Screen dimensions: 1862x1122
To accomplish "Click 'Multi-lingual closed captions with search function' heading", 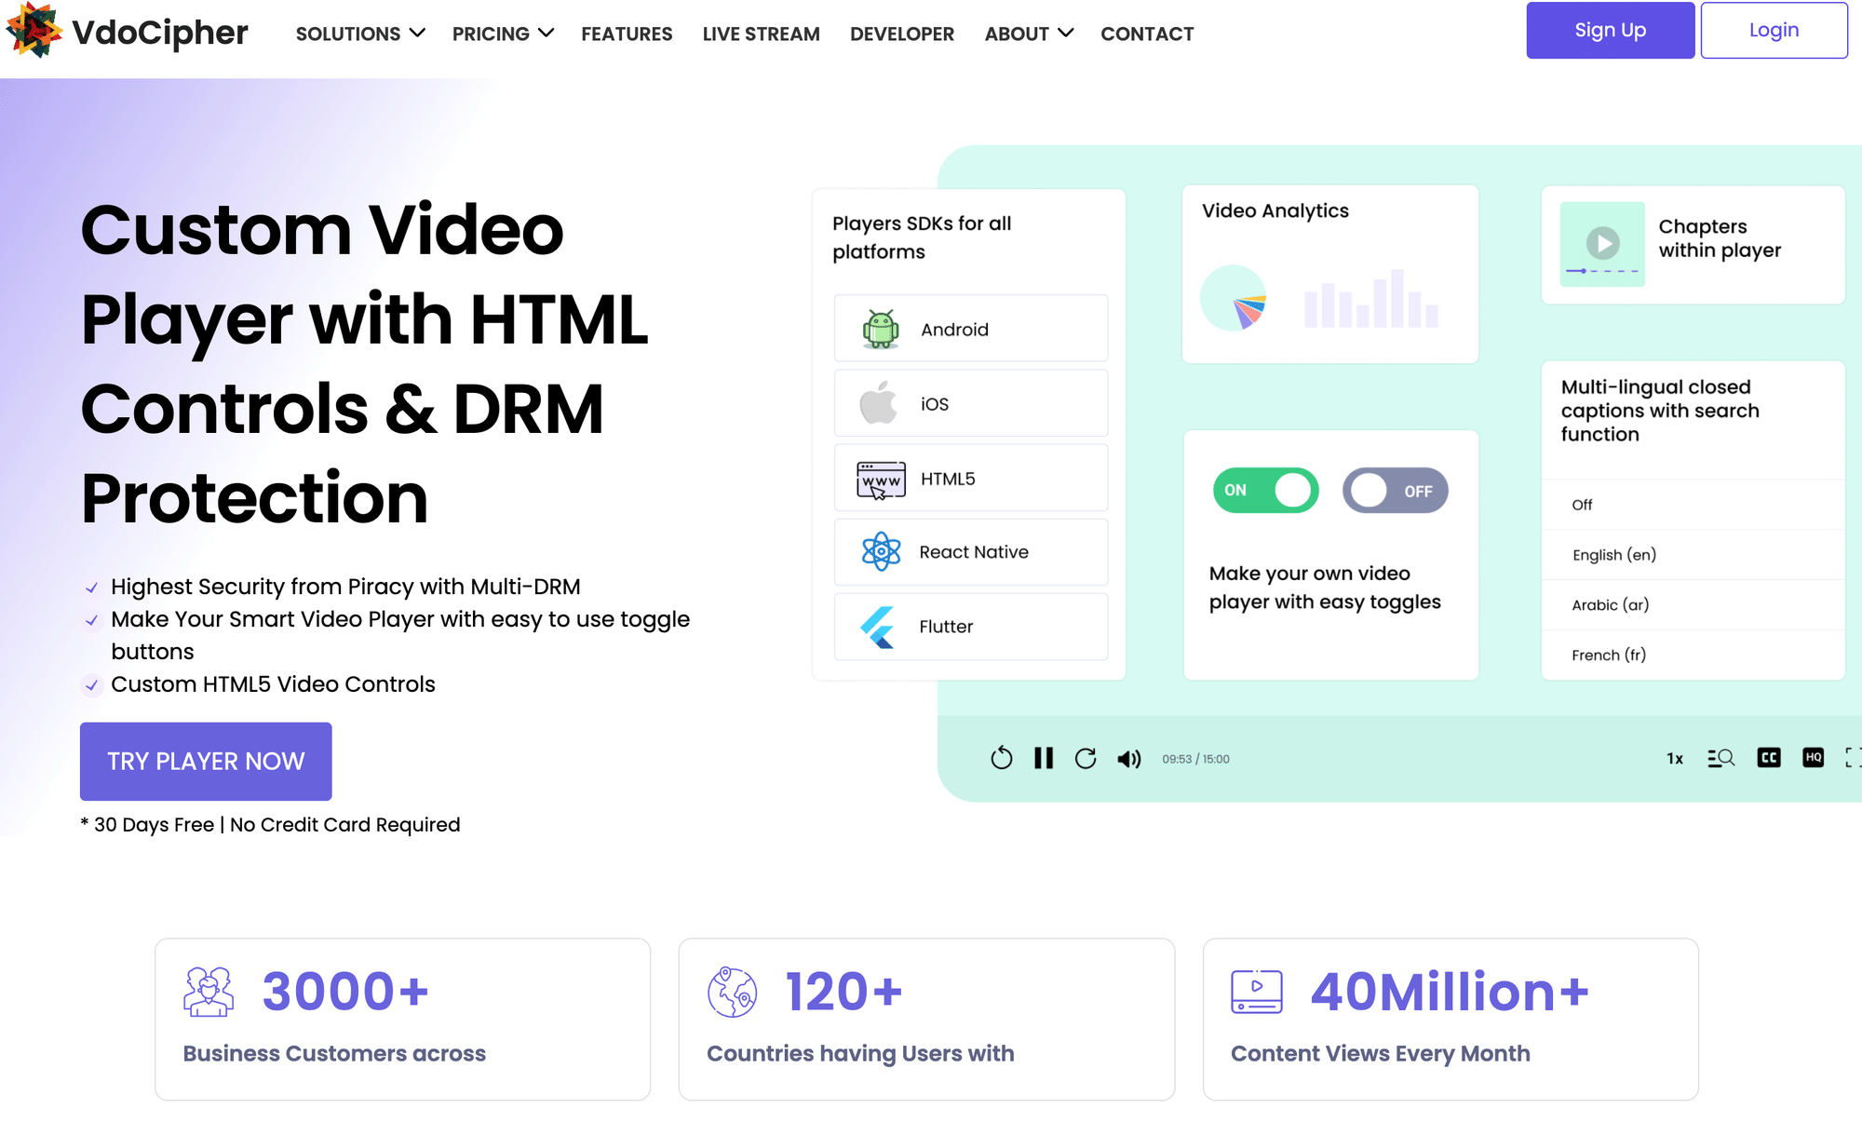I will point(1660,411).
